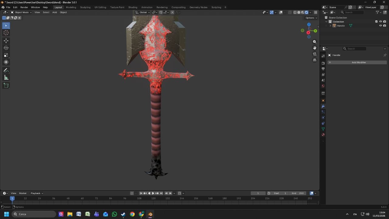
Task: Switch to the Shading workspace tab
Action: (133, 7)
